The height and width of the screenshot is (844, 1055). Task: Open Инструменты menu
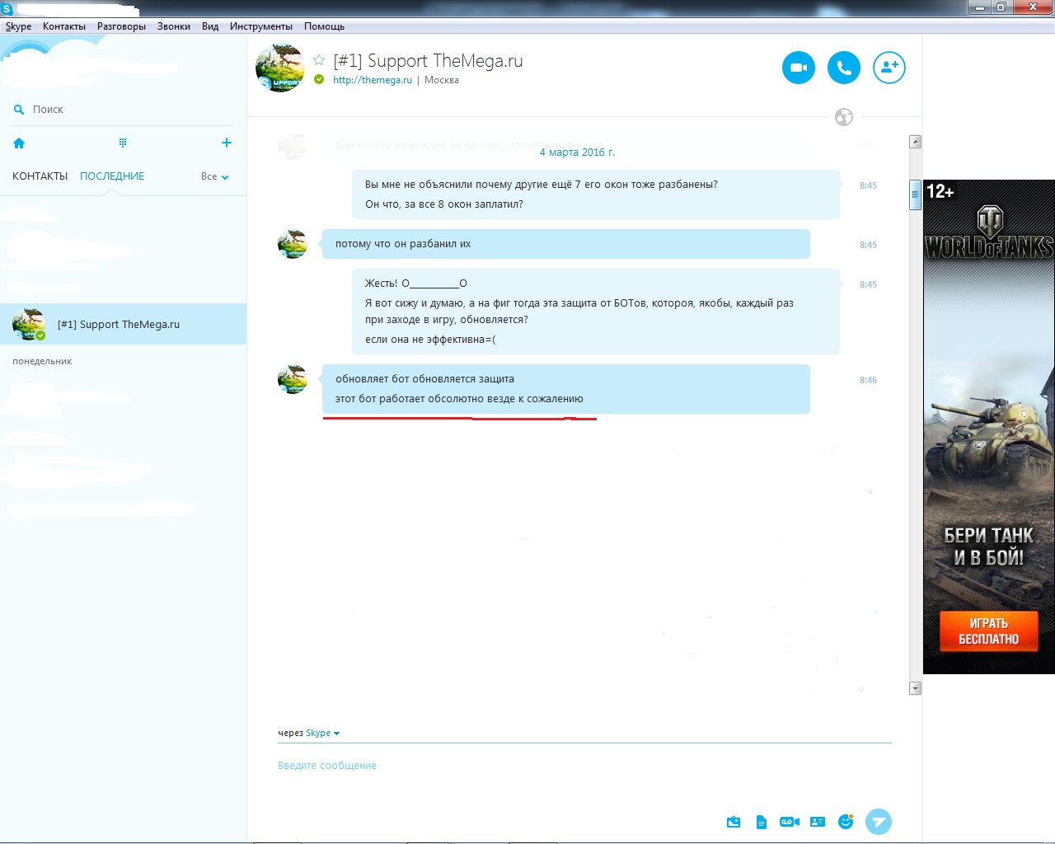pos(261,26)
